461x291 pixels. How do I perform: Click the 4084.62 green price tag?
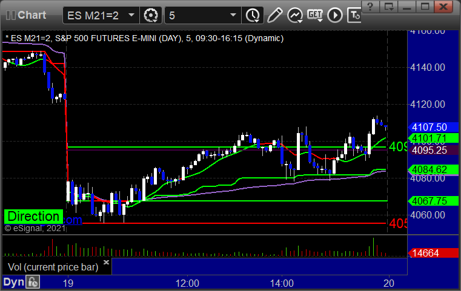point(433,169)
